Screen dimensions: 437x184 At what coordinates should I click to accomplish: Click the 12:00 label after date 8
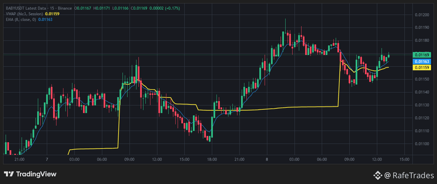click(x=377, y=159)
